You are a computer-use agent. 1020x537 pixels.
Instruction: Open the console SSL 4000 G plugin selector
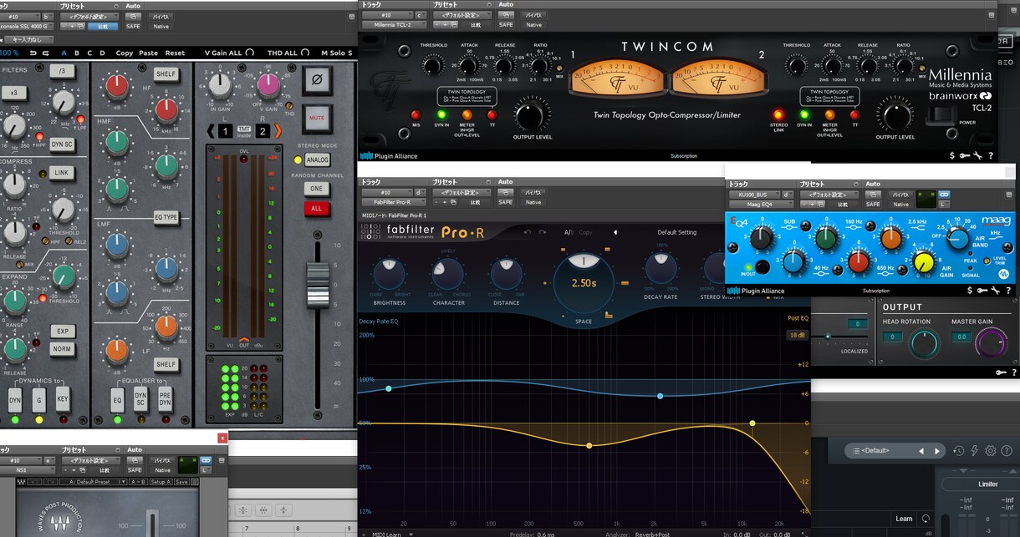(x=27, y=26)
